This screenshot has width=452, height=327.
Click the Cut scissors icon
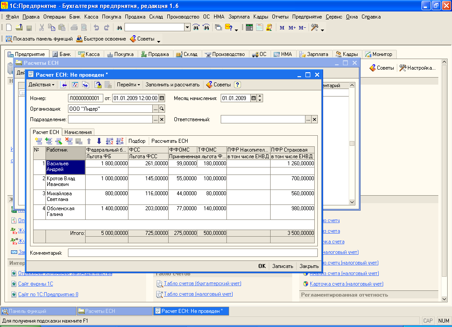[x=41, y=27]
